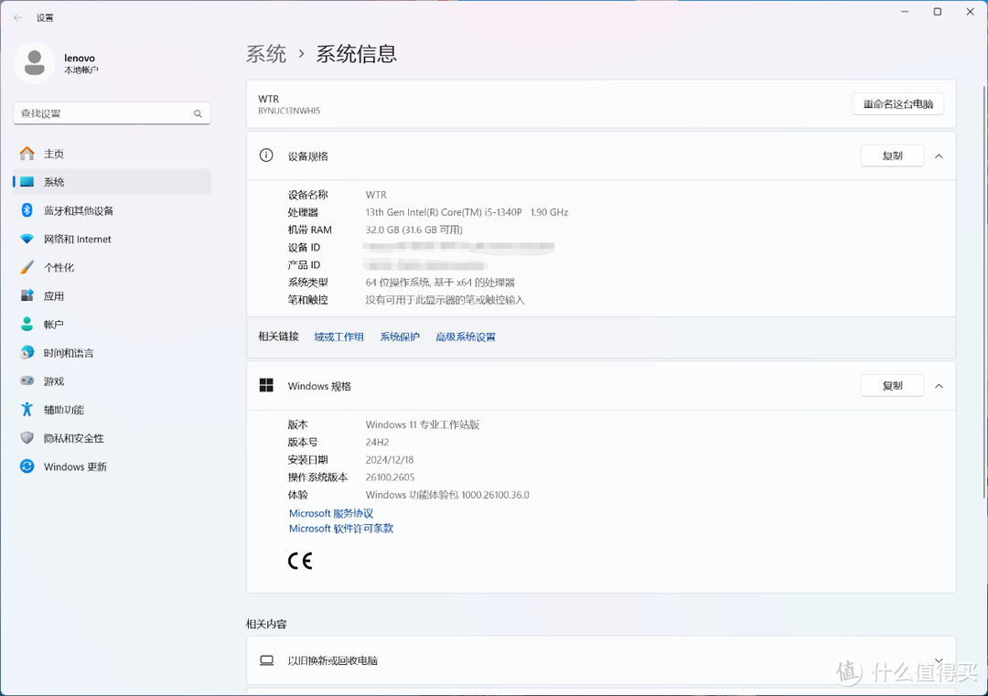Click the laptop icon beside 以旧换新或回收电脑
This screenshot has width=988, height=696.
pyautogui.click(x=266, y=660)
